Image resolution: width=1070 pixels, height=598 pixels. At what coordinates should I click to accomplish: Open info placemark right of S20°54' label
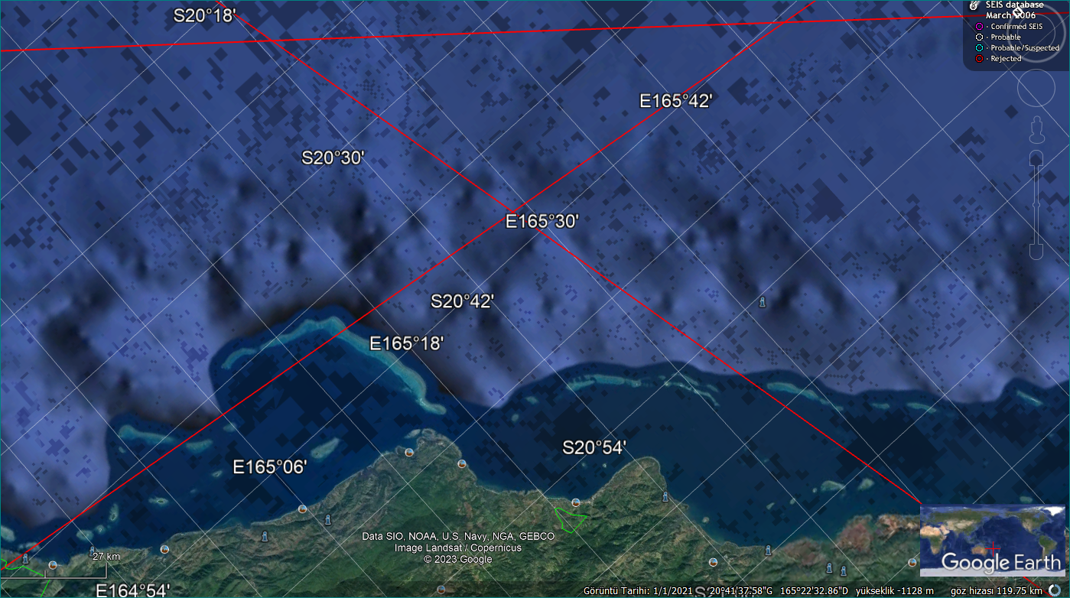pos(665,497)
